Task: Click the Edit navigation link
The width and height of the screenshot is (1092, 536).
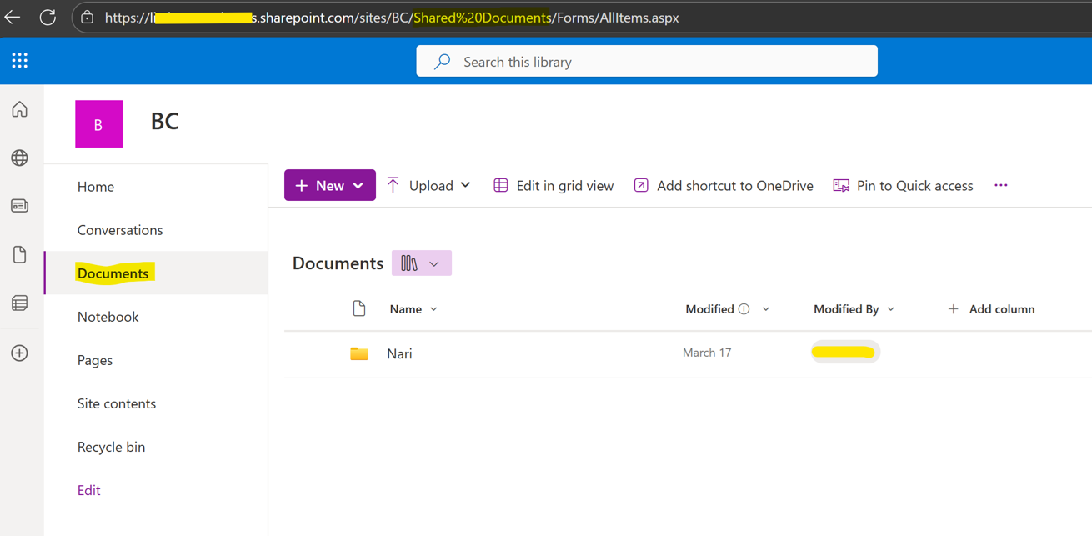Action: click(88, 490)
